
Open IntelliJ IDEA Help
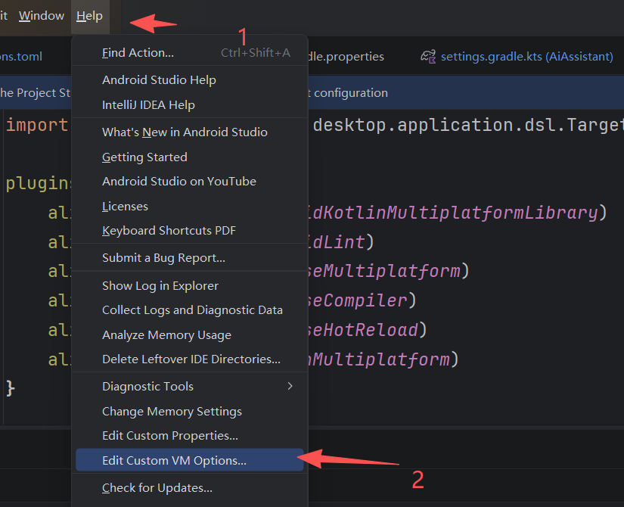point(190,104)
